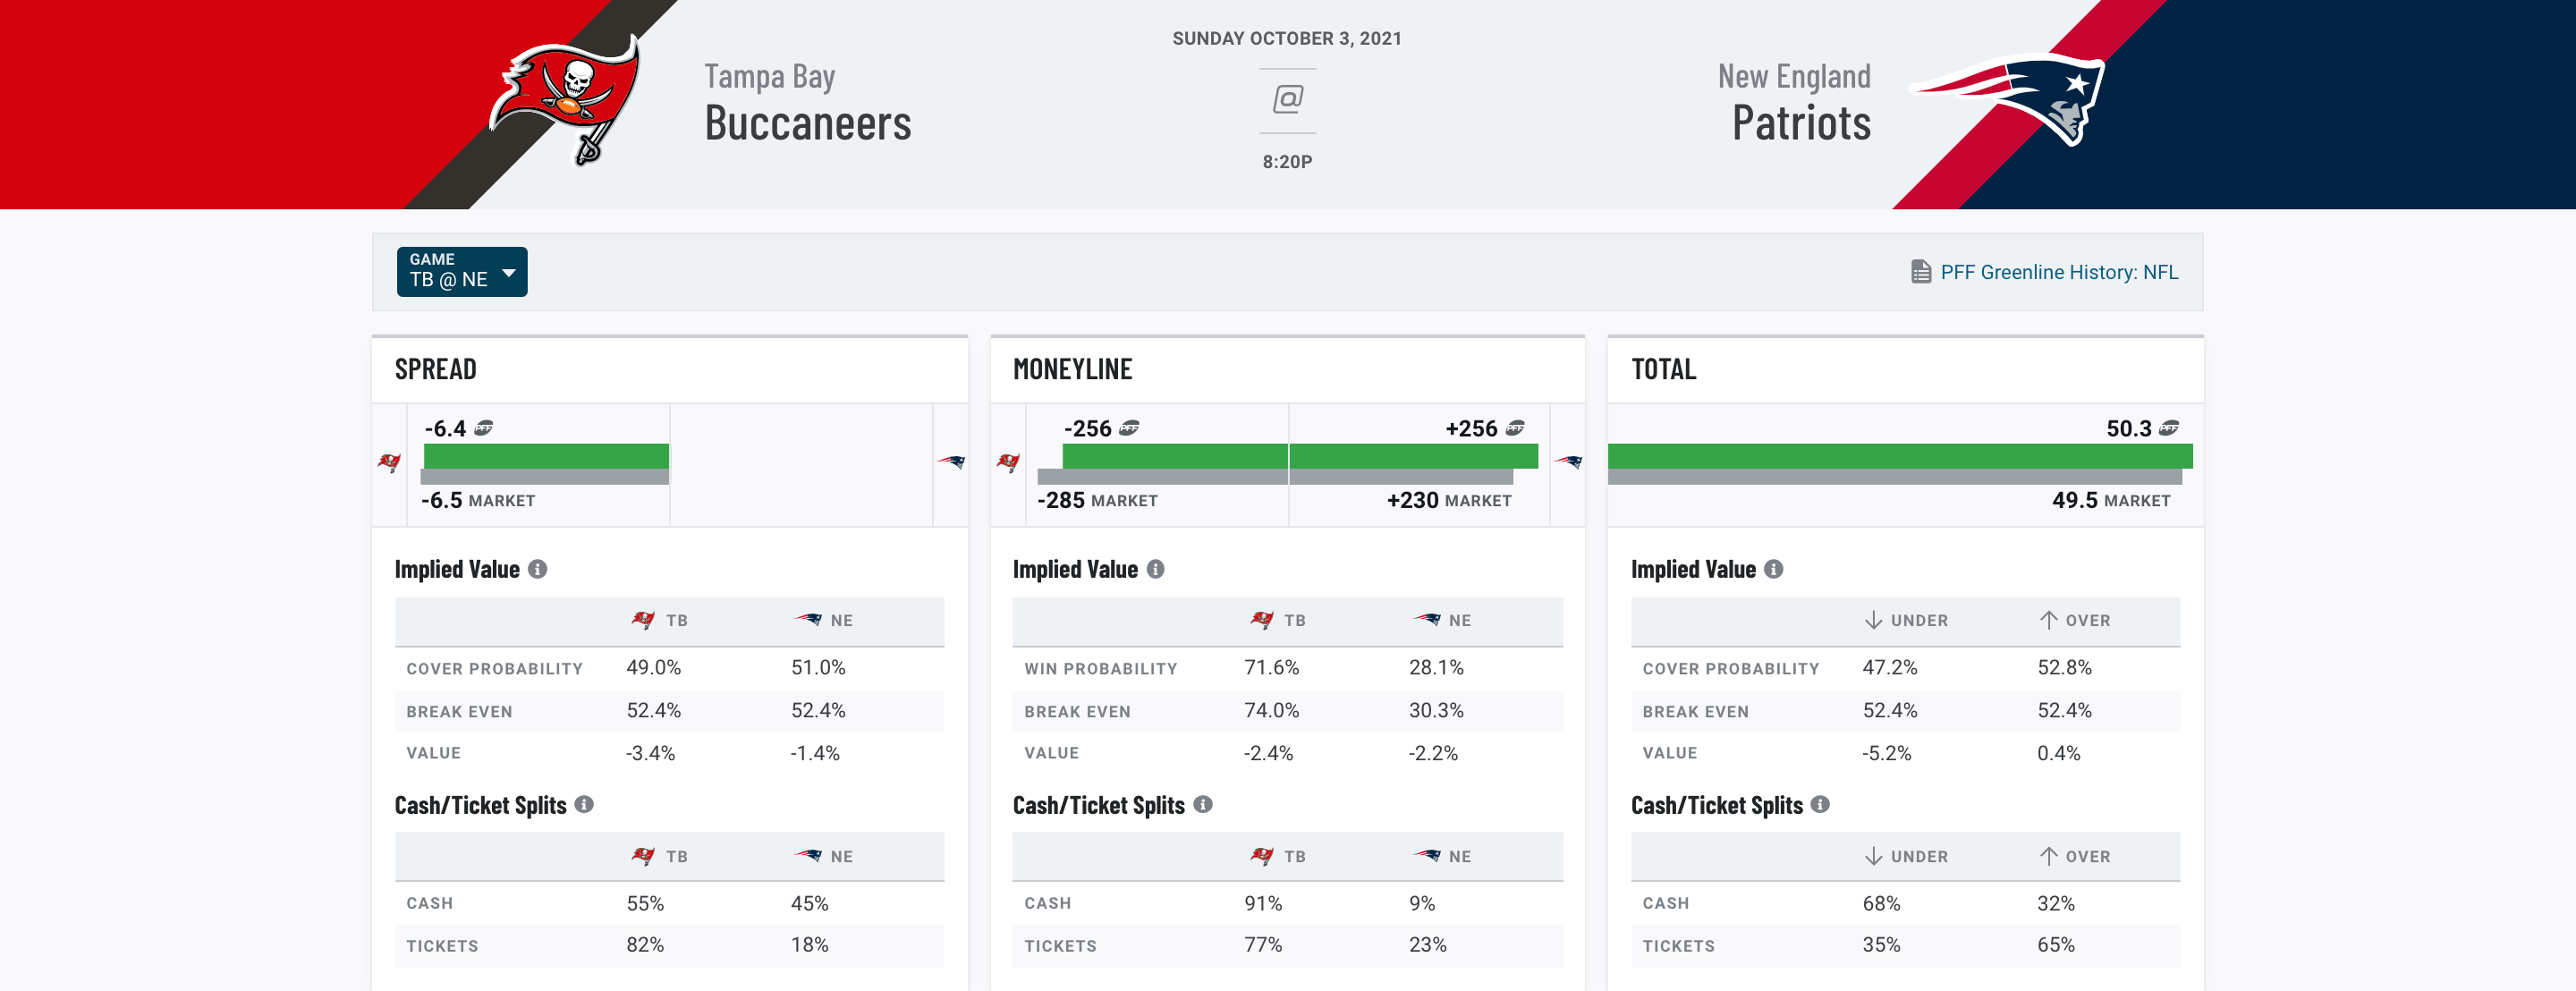
Task: Click up arrow by OVER in Cash/Ticket Splits
Action: [2049, 856]
